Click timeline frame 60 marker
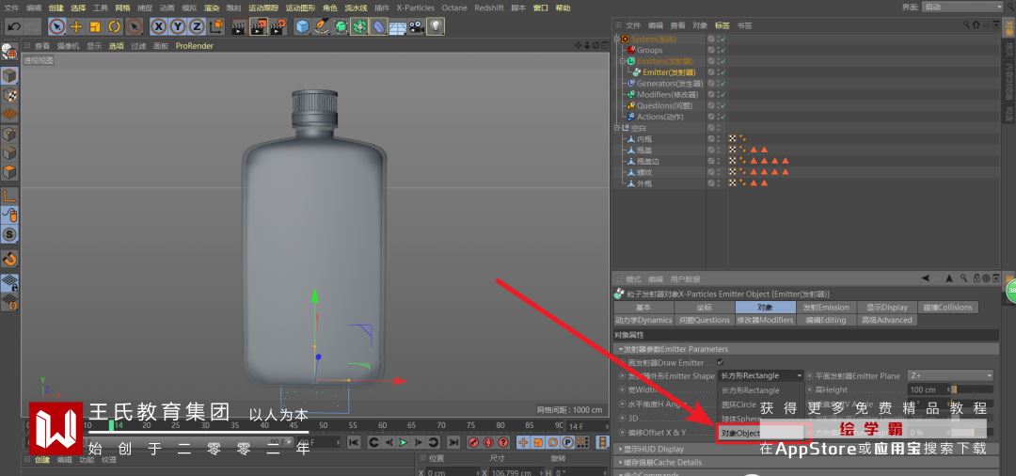This screenshot has width=1016, height=476. tap(382, 425)
